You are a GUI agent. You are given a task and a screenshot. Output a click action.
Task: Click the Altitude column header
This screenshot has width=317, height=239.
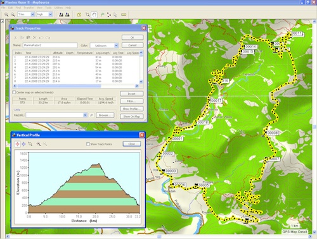58,53
